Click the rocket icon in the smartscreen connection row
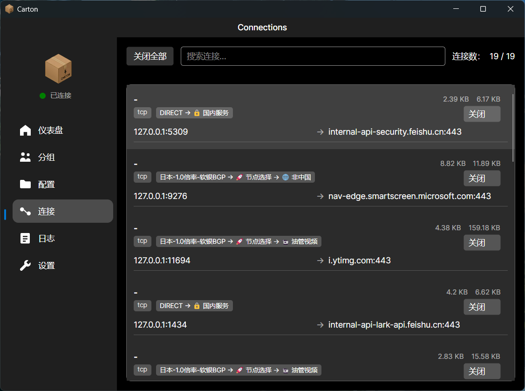 click(239, 177)
